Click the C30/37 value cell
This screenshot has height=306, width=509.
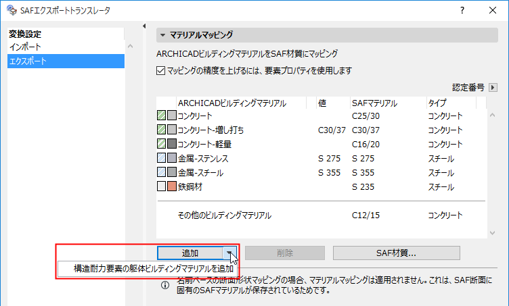[x=332, y=130]
